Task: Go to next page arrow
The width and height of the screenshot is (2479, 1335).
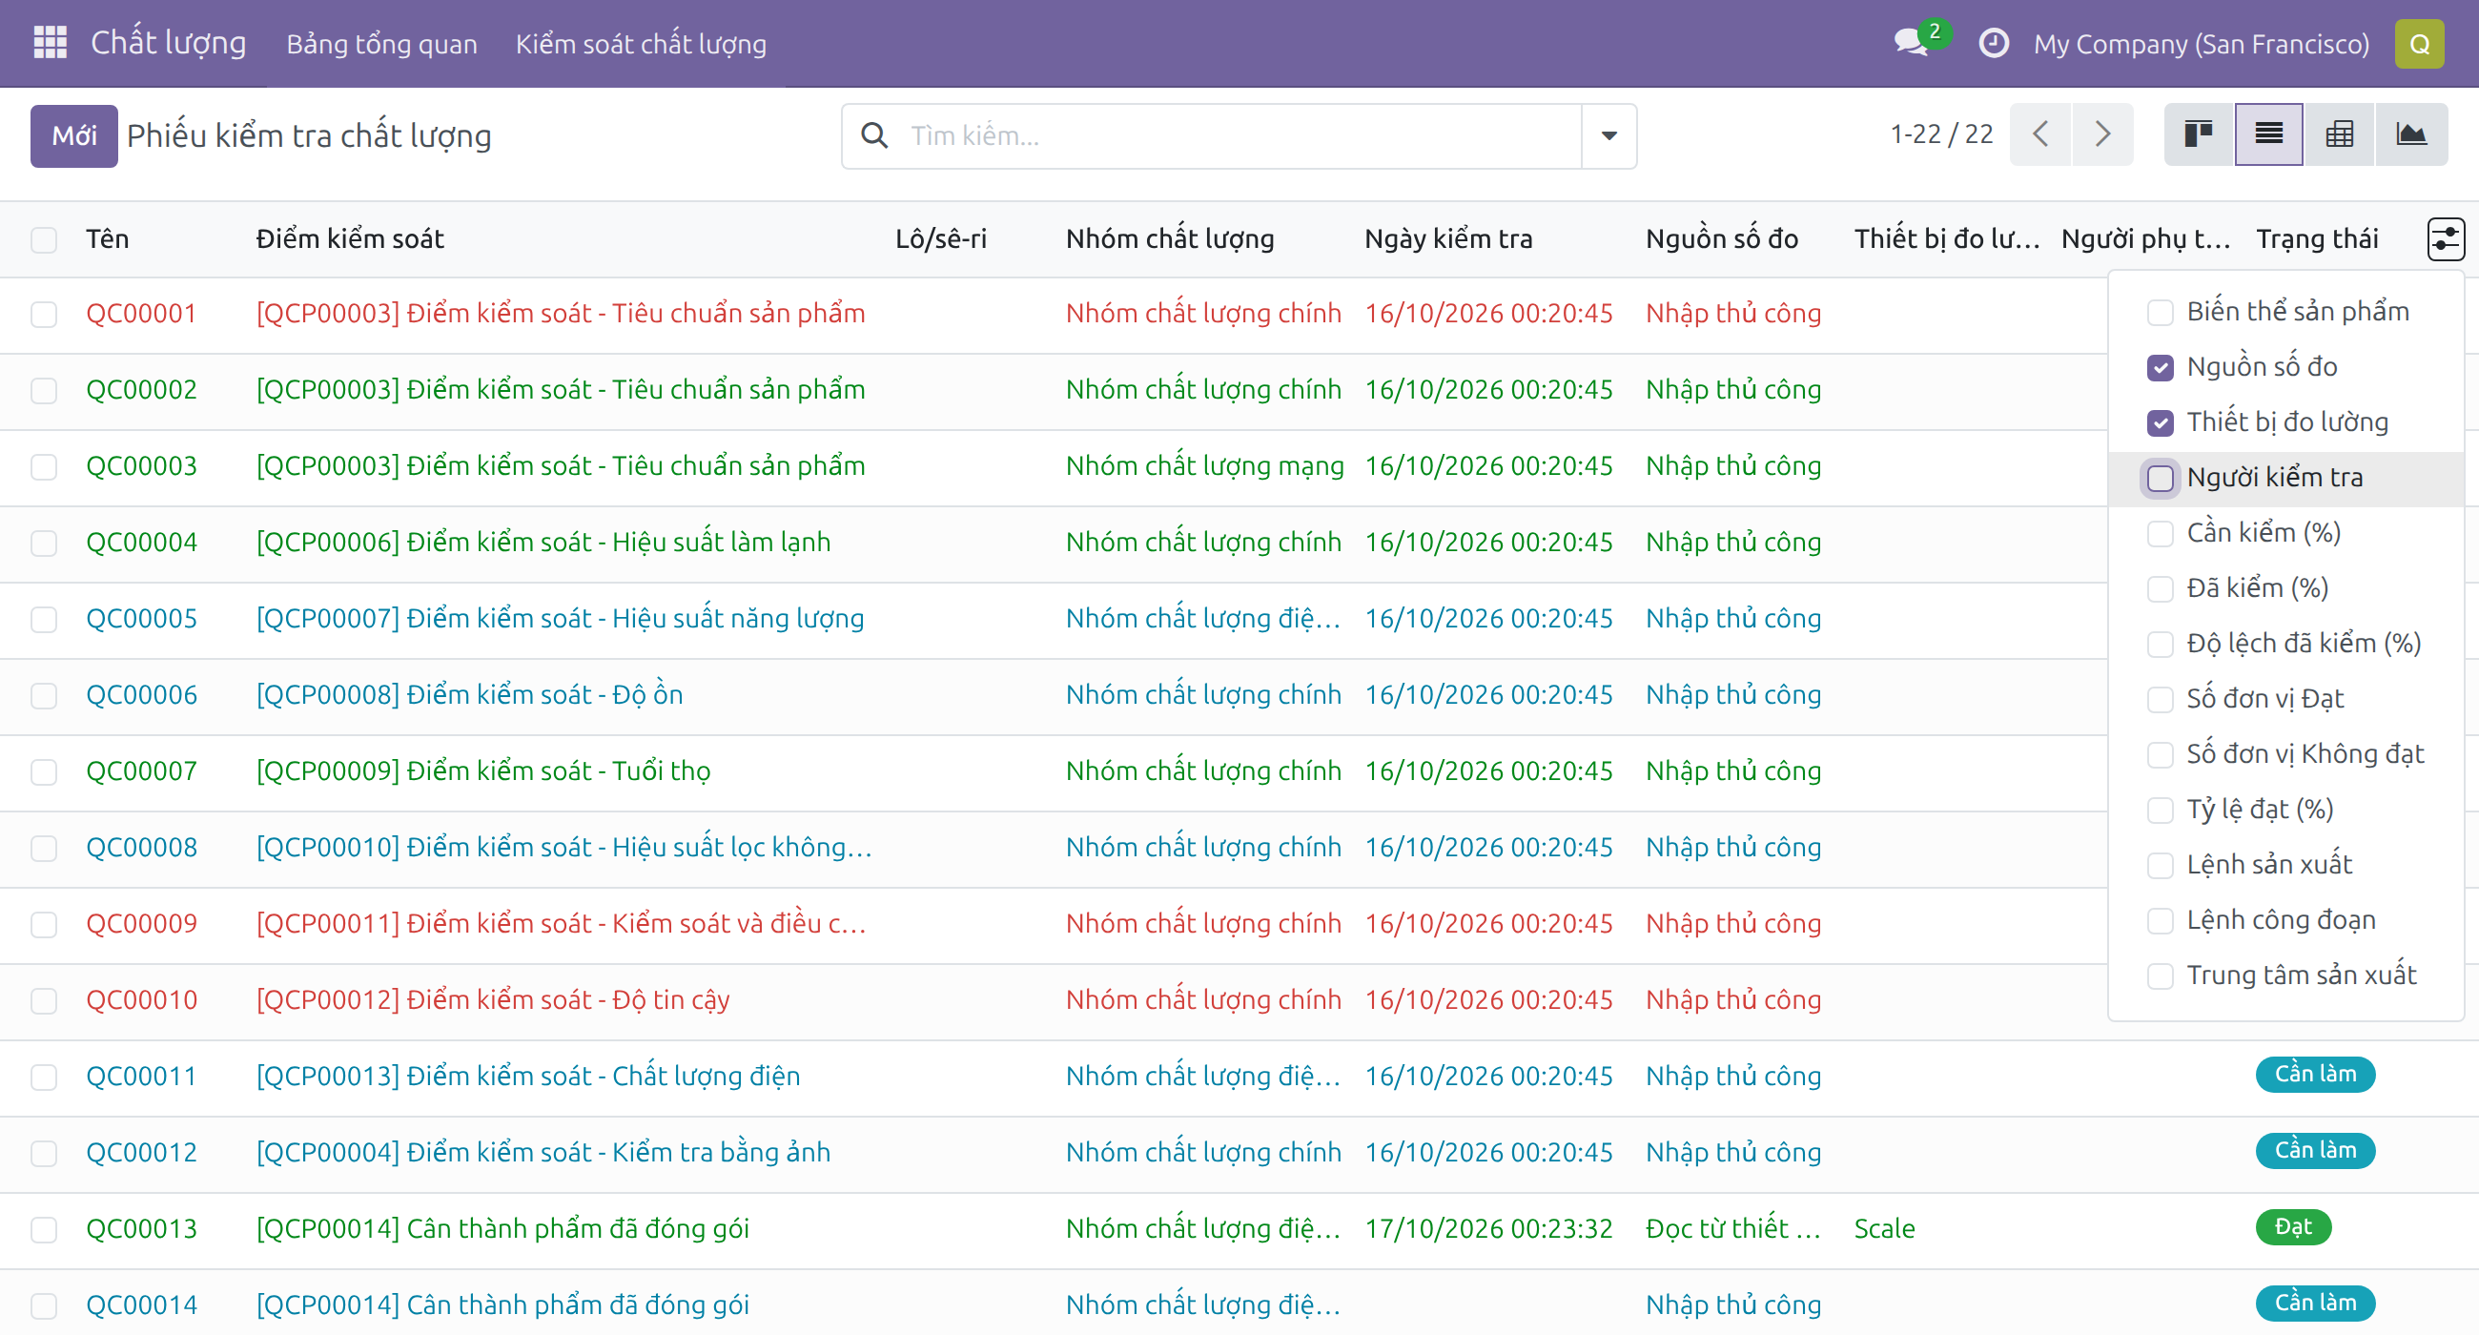Action: tap(2102, 134)
